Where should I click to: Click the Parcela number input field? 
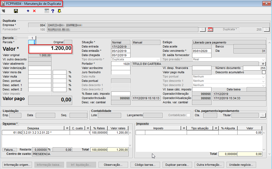click(32, 42)
